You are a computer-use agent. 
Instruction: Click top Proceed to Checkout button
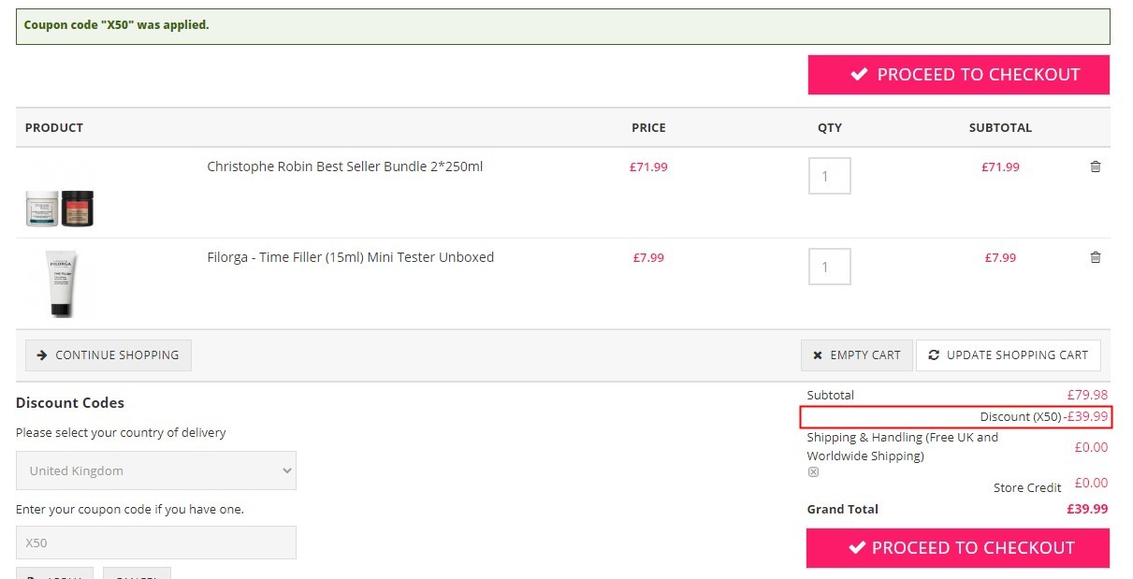[x=959, y=75]
